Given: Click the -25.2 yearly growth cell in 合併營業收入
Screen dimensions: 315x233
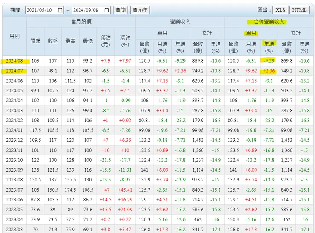Looking at the screenshot, I should point(269,121).
